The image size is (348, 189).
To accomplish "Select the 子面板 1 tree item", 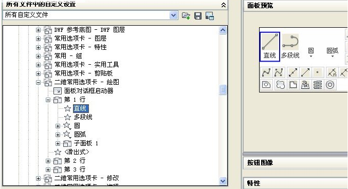I will click(86, 143).
